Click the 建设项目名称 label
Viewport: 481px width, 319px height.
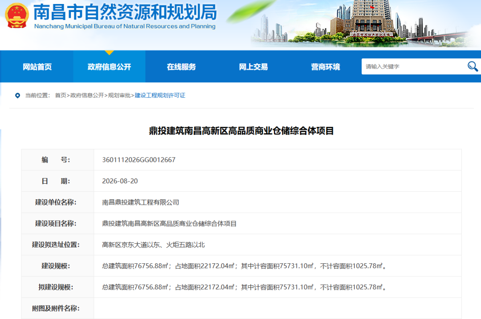56,224
